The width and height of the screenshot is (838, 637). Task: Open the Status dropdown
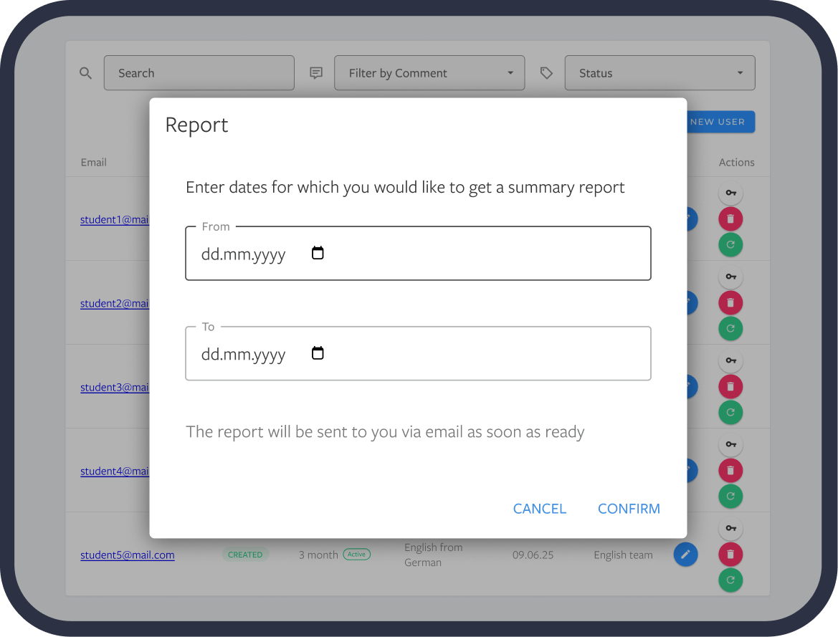659,72
